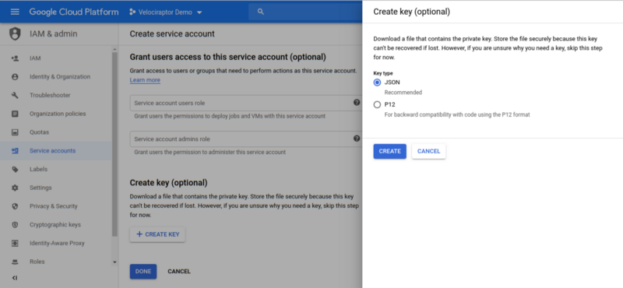Click the Service account users role field
Viewport: 623px width, 288px height.
point(245,103)
